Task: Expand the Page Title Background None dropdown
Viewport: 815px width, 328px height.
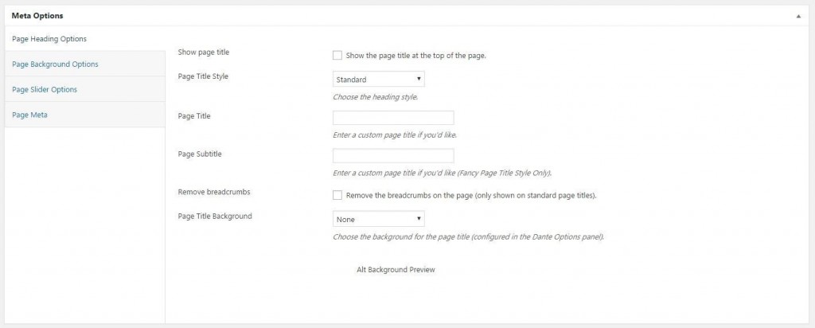Action: 378,218
